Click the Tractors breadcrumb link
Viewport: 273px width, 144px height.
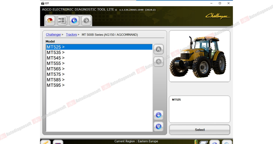[71, 35]
